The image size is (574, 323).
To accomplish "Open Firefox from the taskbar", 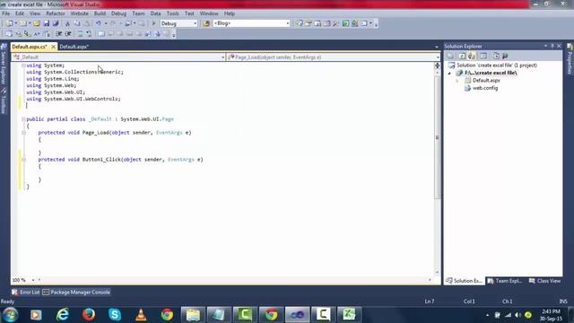I will pos(89,315).
